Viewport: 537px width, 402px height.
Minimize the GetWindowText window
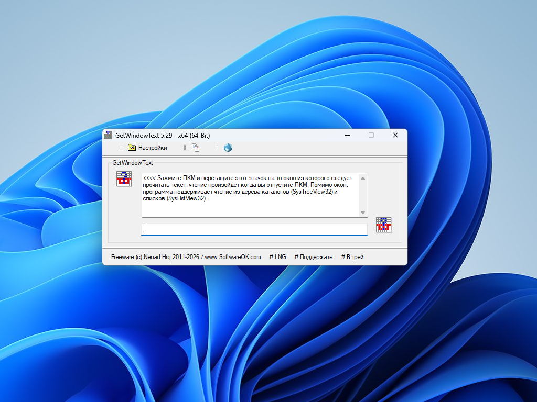click(347, 135)
